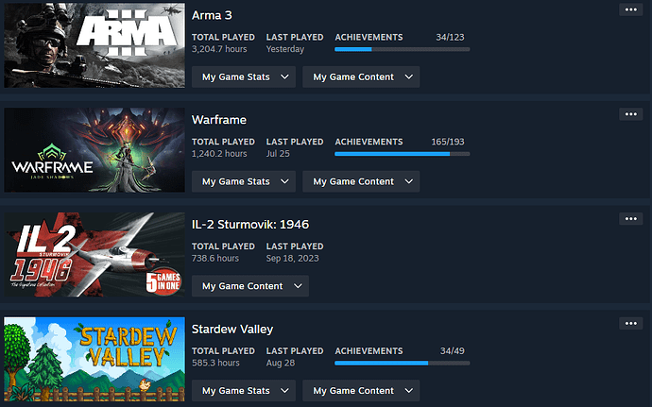
Task: Expand My Game Stats for Arma 3
Action: click(x=244, y=76)
